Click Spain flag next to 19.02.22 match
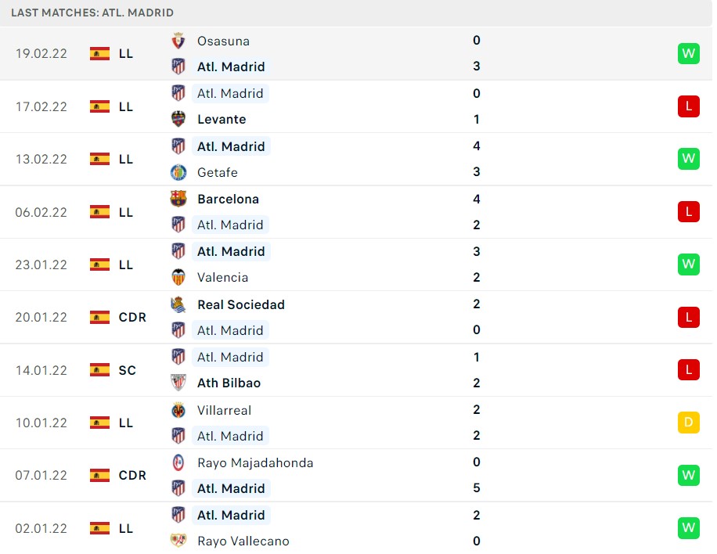Screen dimensions: 717x554 (x=99, y=53)
